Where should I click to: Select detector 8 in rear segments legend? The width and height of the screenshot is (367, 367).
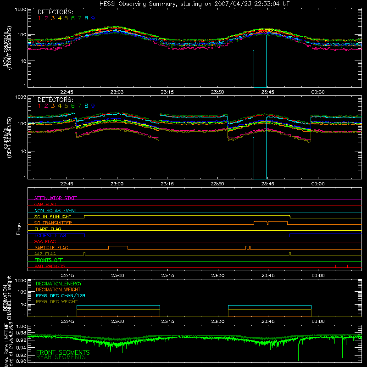(x=86, y=106)
